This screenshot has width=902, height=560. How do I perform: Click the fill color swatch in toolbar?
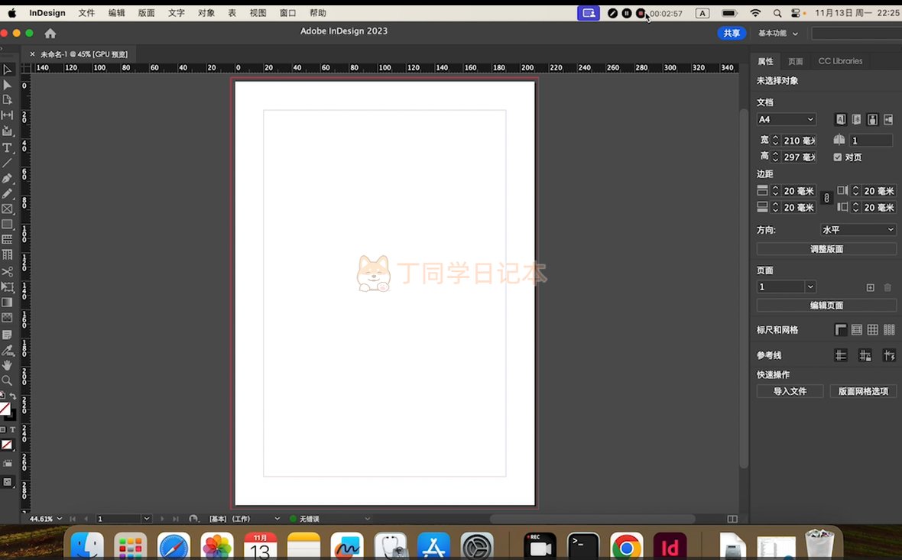[5, 409]
